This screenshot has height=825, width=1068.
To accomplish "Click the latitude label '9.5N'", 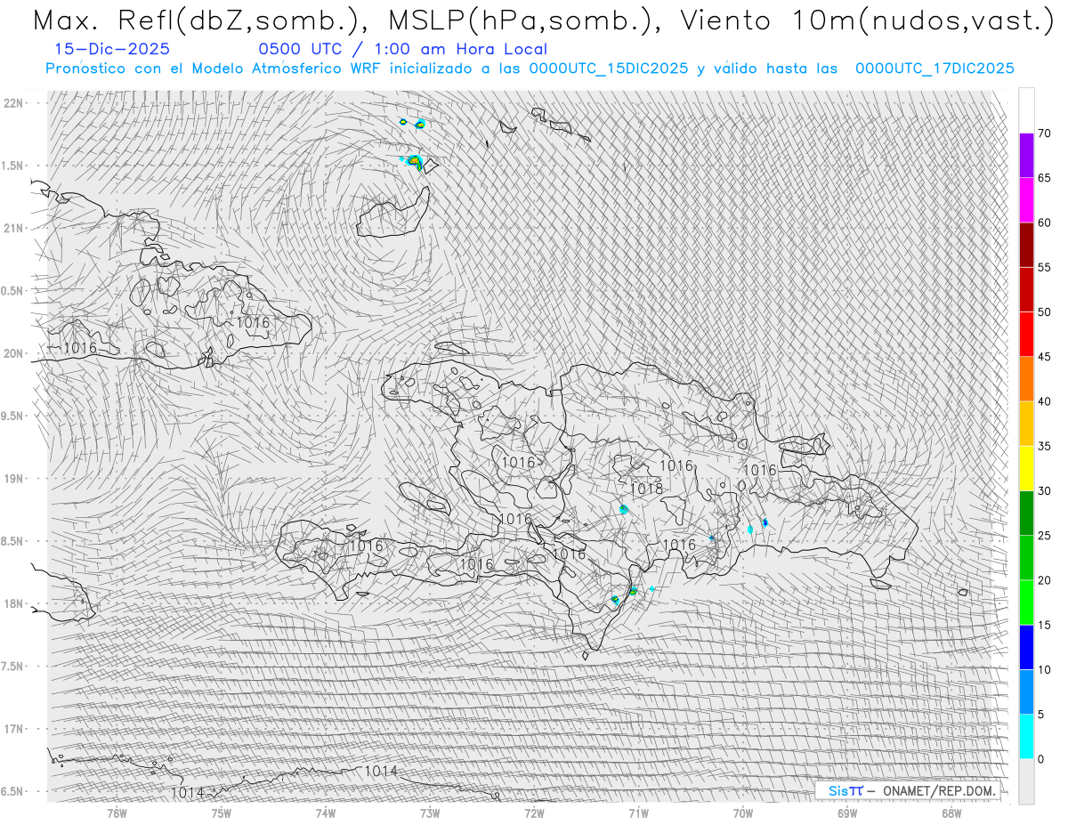I will tap(12, 416).
